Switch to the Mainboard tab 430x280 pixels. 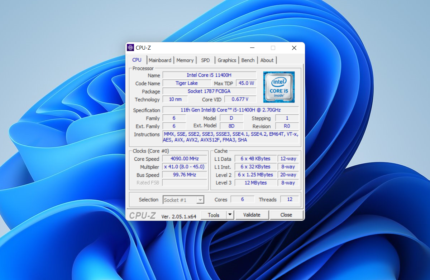[160, 60]
